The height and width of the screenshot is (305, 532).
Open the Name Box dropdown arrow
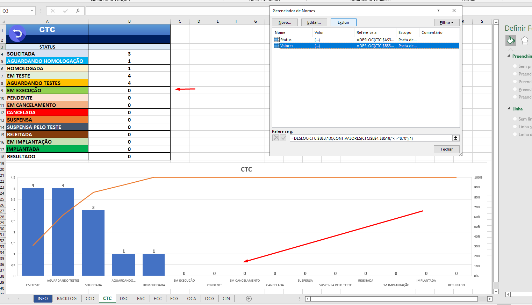[32, 11]
